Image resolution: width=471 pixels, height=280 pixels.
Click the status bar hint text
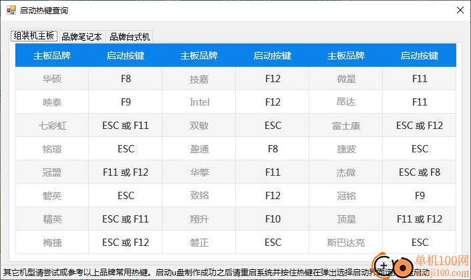216,273
